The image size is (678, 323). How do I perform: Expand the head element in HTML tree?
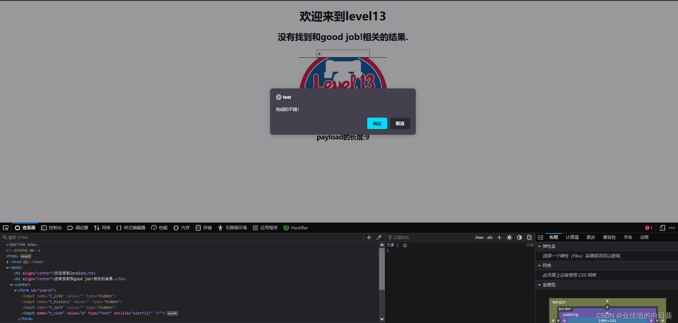[8, 262]
